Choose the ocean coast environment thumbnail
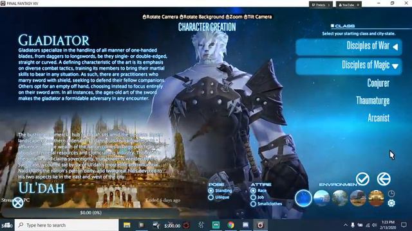Screen dimensions: 412x231 click(322, 198)
